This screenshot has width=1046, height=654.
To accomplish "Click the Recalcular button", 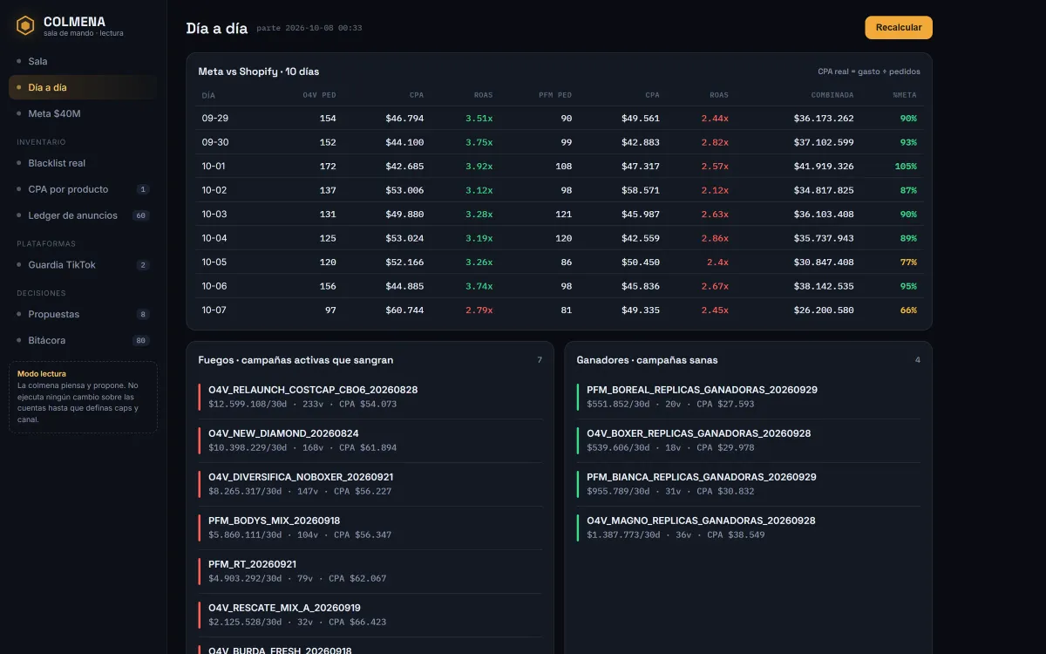I will [899, 28].
